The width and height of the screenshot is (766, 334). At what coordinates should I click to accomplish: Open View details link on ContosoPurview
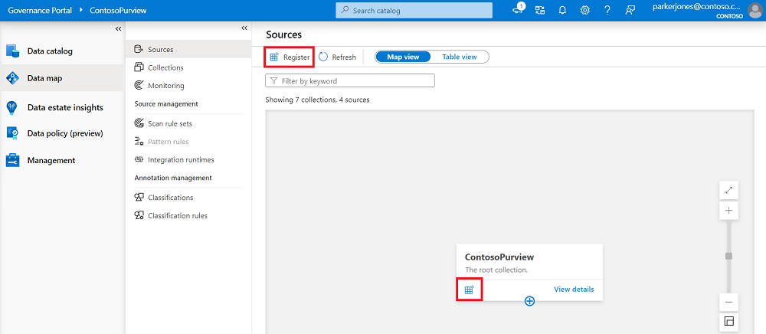pos(574,290)
